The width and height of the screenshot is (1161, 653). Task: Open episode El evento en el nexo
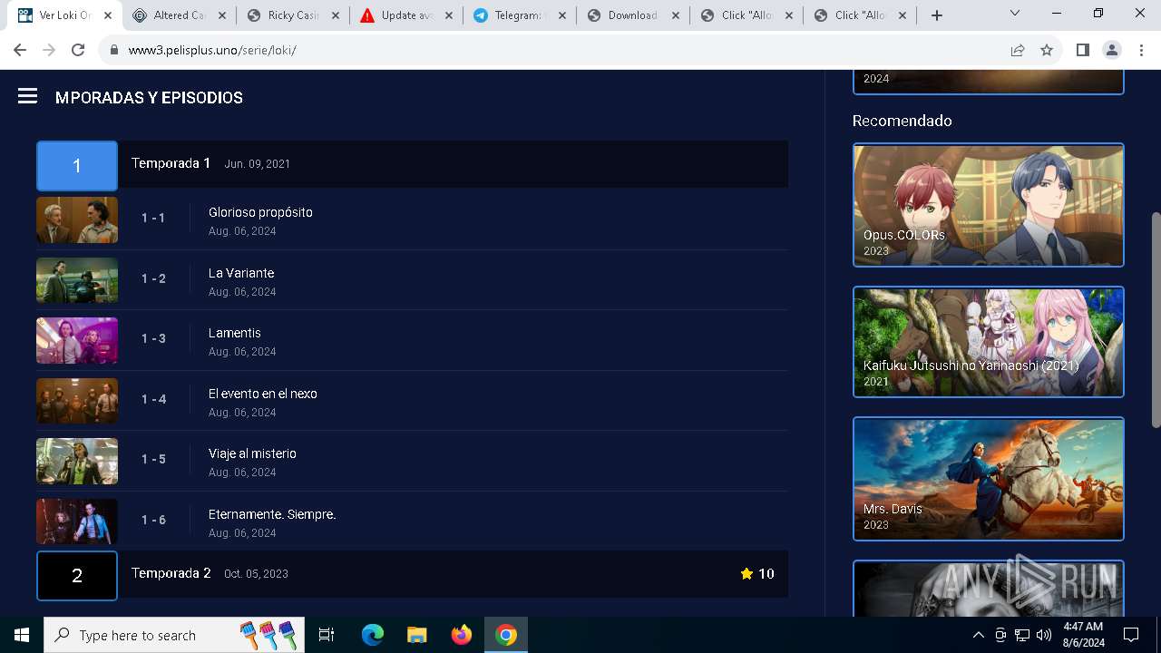(x=263, y=394)
